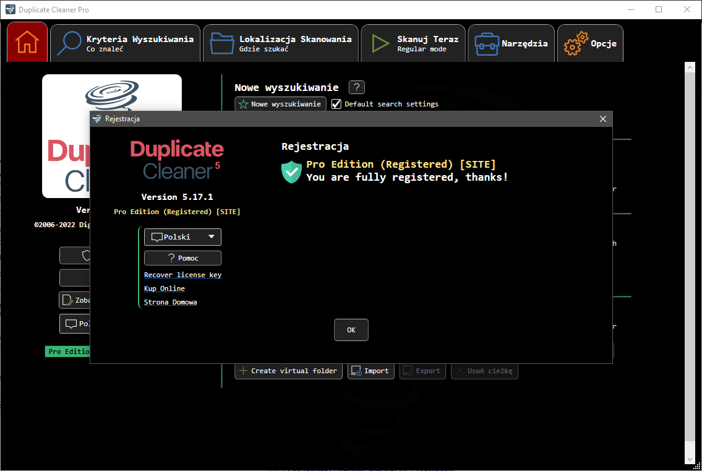Click the green shield checkmark registration icon
This screenshot has width=702, height=471.
[x=291, y=171]
